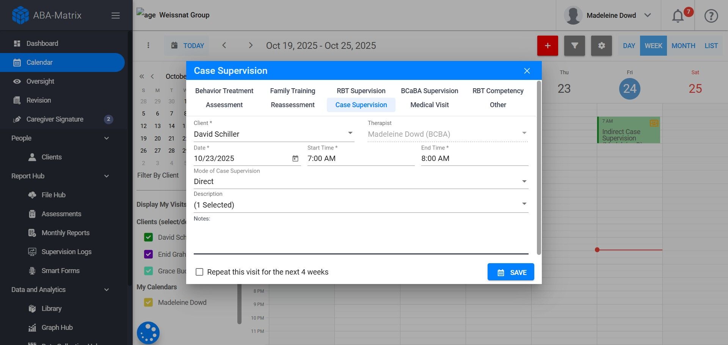
Task: Toggle the sidebar hamburger menu
Action: pyautogui.click(x=116, y=16)
